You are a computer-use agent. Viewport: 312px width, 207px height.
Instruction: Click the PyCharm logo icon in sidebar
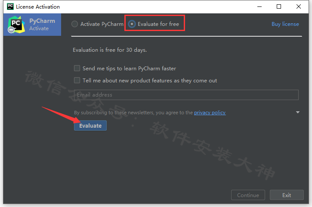point(16,25)
